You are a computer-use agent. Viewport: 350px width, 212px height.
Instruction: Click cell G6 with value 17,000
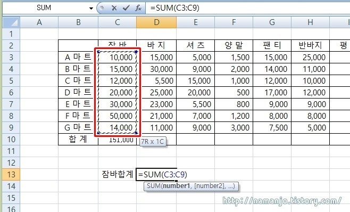point(272,92)
